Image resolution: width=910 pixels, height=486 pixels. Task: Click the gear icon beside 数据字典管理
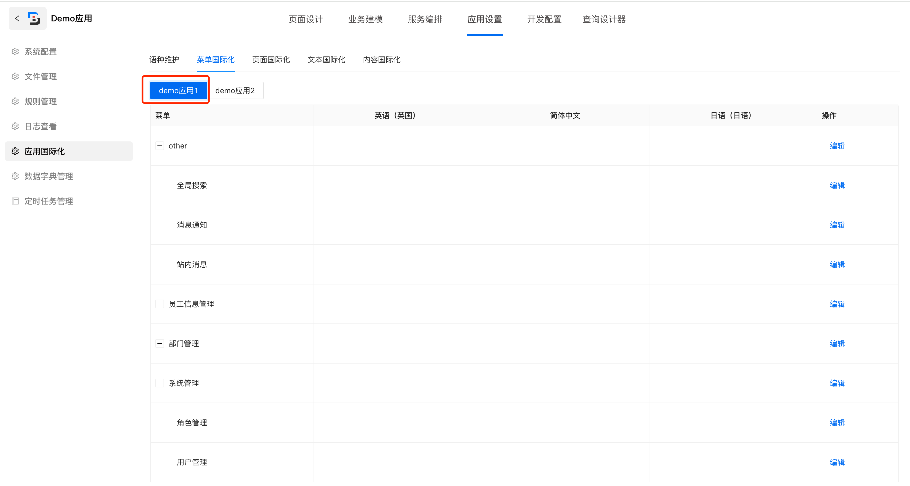[x=15, y=176]
